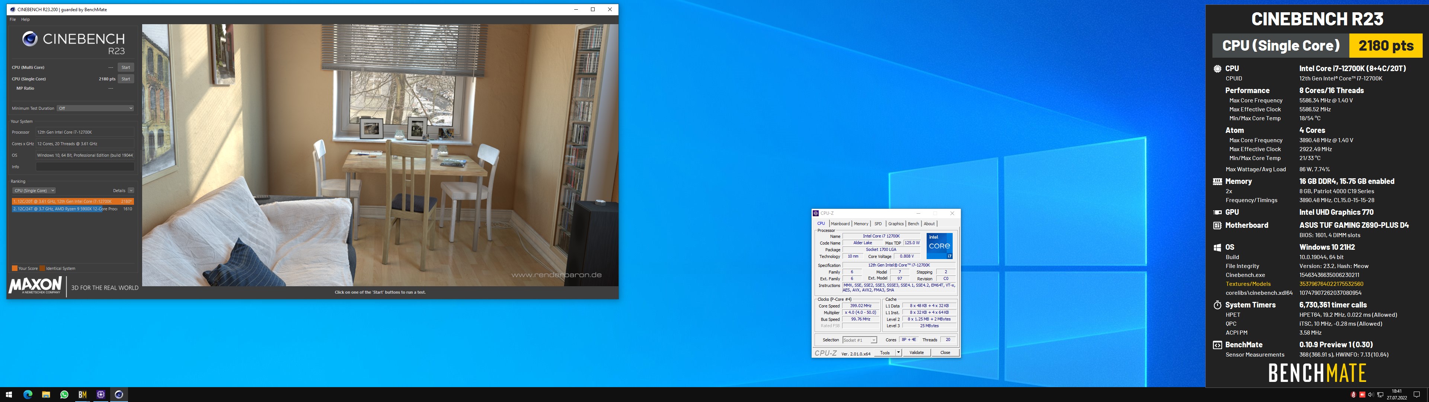
Task: Click the Cinebench R23 sphere logo
Action: click(29, 39)
